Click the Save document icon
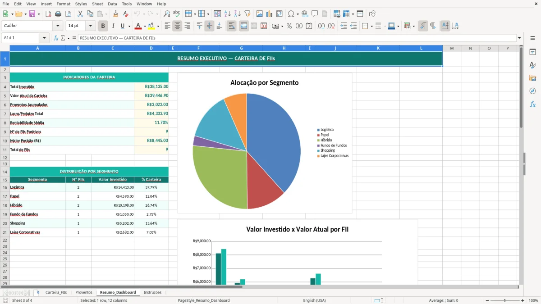Viewport: 541px width, 304px height. [x=32, y=14]
